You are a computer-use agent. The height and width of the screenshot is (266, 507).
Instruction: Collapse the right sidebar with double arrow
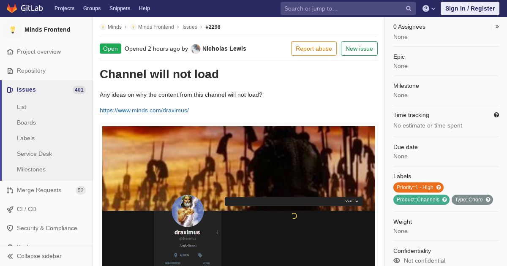497,27
